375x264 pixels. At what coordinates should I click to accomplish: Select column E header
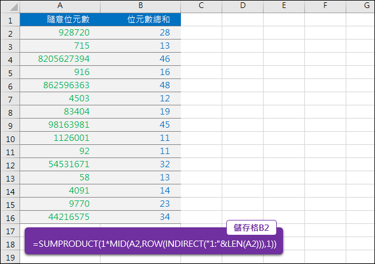[x=284, y=6]
